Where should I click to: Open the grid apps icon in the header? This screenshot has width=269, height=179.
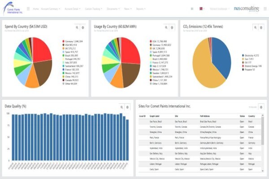192,9
